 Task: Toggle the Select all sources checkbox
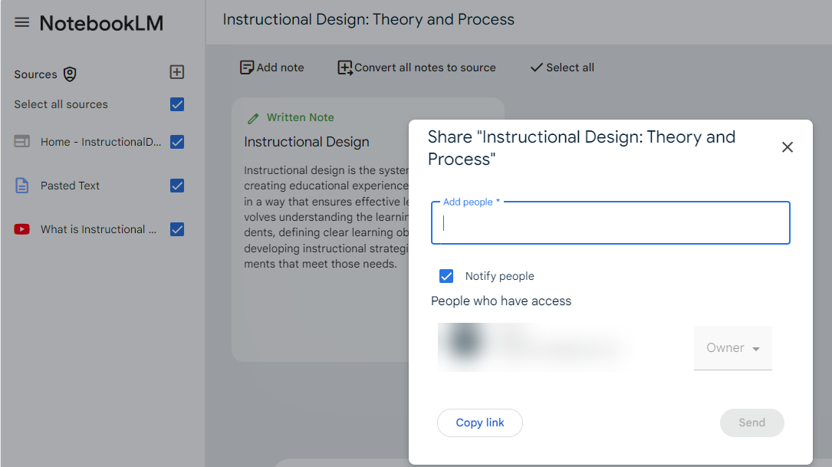(x=176, y=104)
